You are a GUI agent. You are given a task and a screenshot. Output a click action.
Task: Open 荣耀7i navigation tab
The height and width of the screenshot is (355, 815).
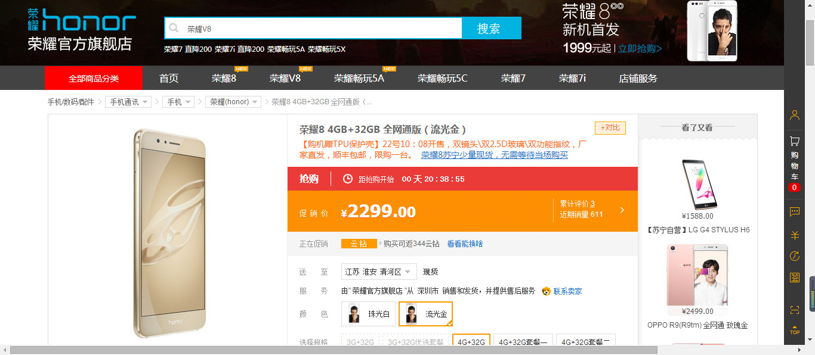[572, 78]
